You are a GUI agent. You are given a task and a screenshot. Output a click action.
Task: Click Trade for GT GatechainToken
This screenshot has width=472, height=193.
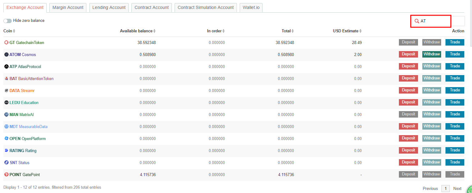click(x=455, y=42)
